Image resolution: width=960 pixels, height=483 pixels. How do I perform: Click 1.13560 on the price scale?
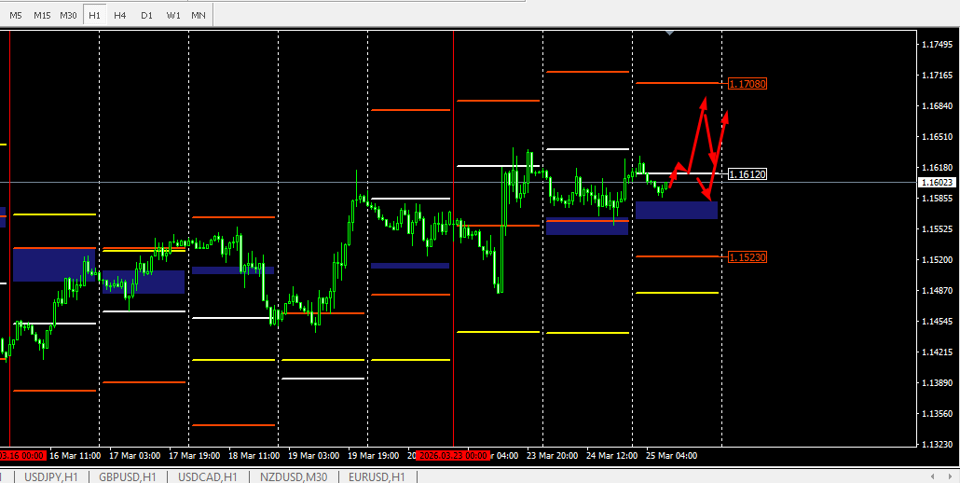(938, 414)
